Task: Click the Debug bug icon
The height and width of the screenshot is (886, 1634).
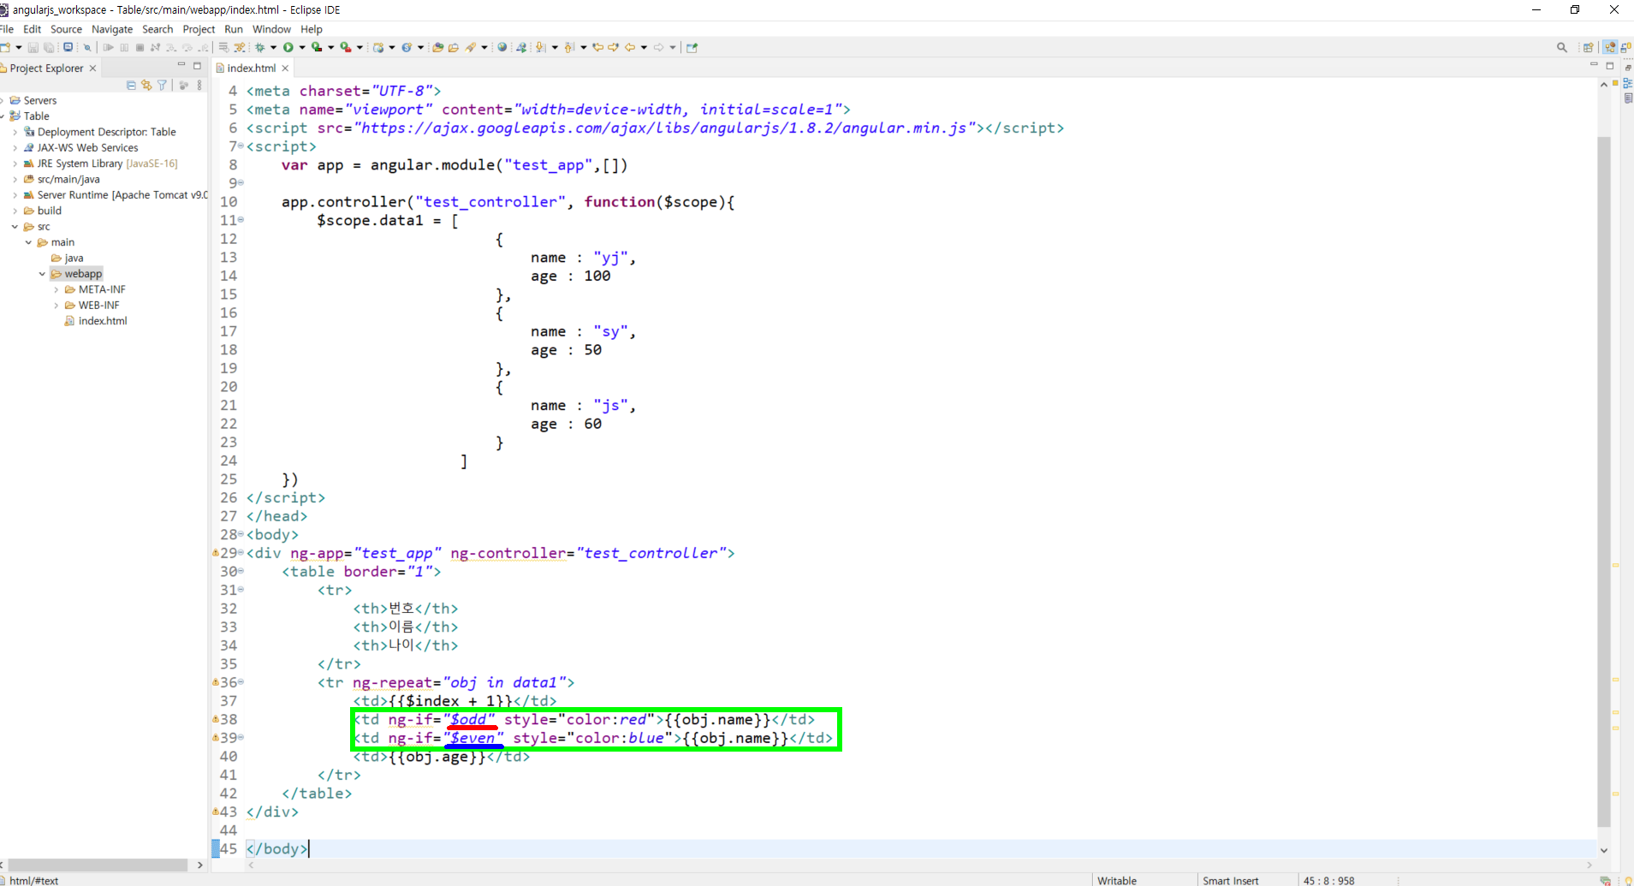Action: 259,47
